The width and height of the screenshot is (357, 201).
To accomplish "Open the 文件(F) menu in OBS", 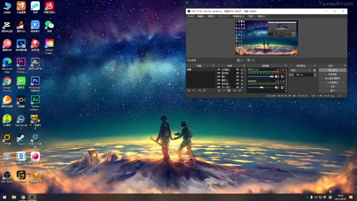I will [x=191, y=17].
